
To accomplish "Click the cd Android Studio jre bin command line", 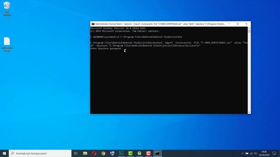I will [136, 37].
